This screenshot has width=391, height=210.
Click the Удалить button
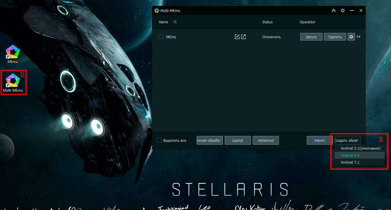pyautogui.click(x=335, y=37)
